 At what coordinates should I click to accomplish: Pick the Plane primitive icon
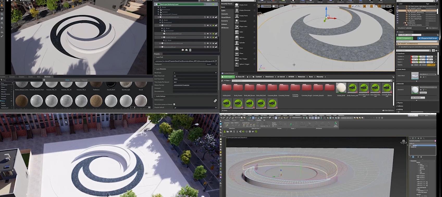coord(237,53)
